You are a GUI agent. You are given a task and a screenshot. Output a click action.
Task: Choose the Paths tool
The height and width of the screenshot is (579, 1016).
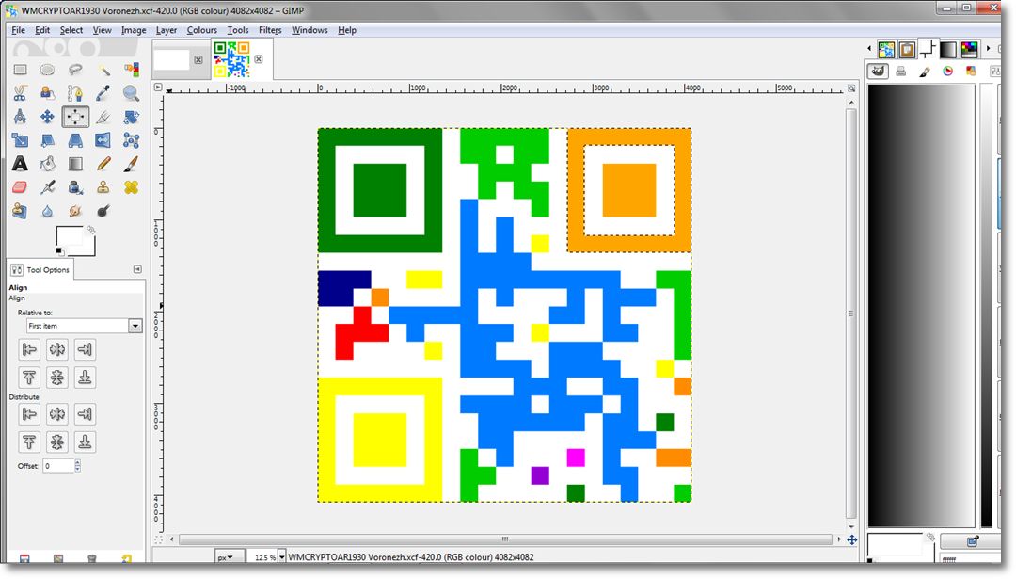(x=75, y=93)
